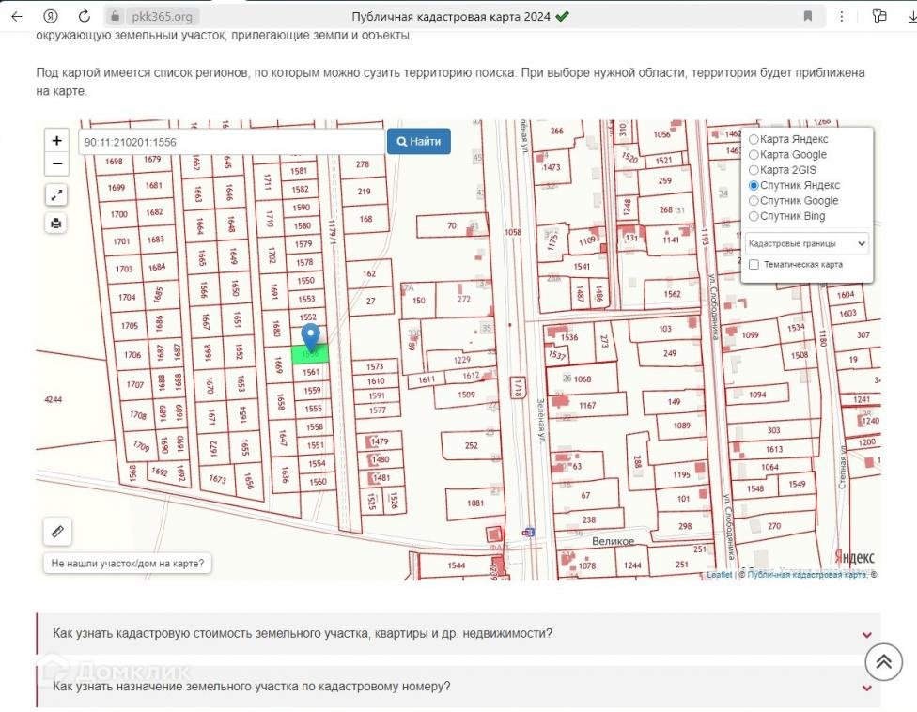
Task: Open the Публичная кадастровая карта attribution link
Action: [807, 575]
